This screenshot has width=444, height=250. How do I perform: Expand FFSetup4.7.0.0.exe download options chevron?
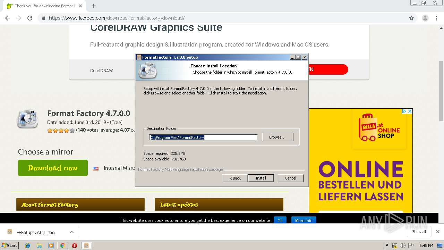71,232
